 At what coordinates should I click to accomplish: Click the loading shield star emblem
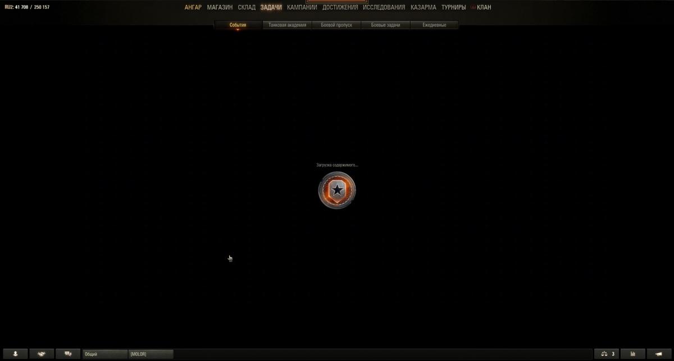click(337, 190)
